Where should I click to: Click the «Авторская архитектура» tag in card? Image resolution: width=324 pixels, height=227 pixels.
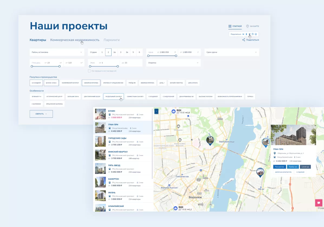point(283,172)
